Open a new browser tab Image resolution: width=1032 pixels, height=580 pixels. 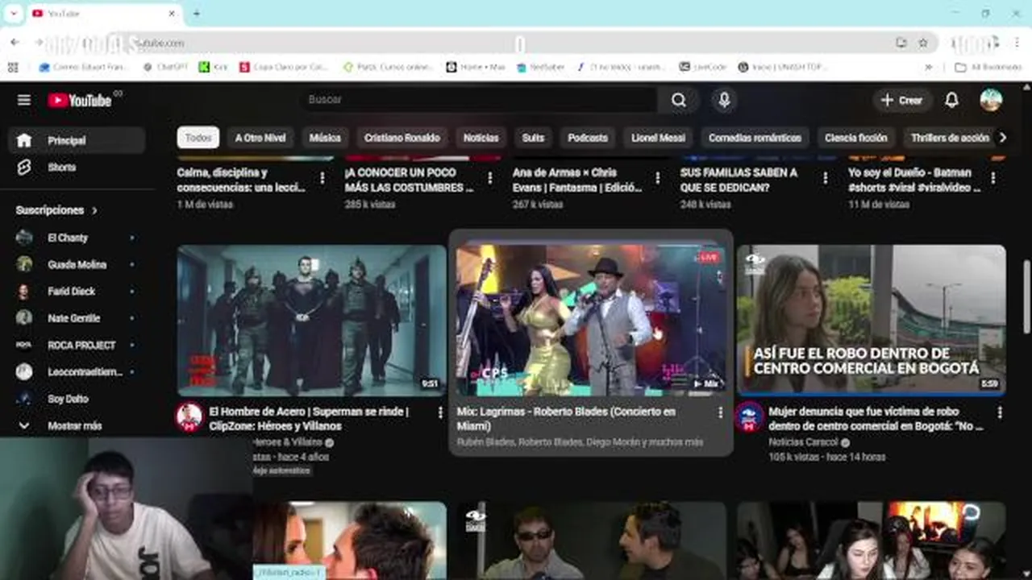click(196, 14)
